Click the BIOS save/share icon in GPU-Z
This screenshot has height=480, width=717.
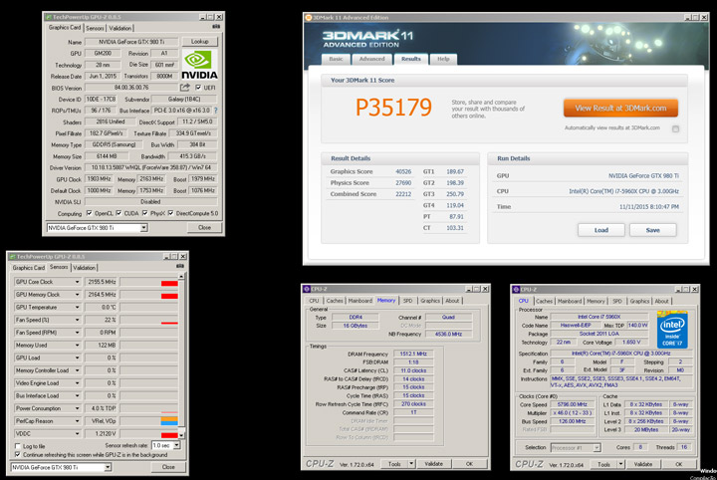click(185, 88)
